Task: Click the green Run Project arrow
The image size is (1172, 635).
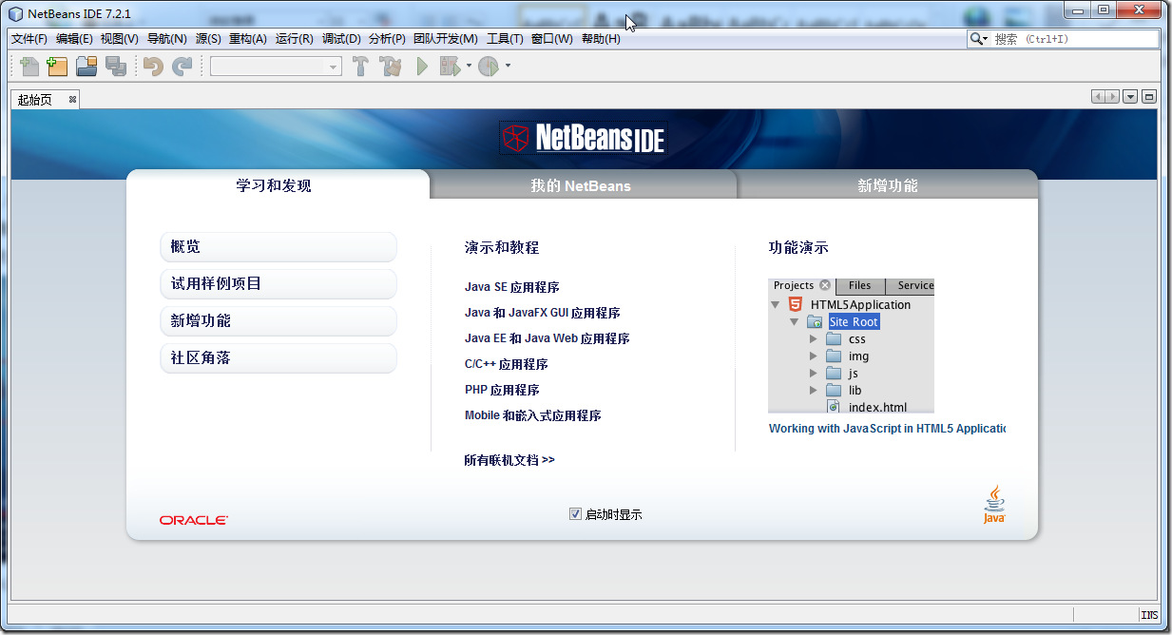Action: point(423,67)
